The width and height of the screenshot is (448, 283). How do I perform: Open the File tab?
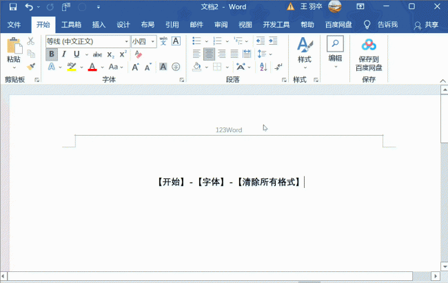(14, 25)
